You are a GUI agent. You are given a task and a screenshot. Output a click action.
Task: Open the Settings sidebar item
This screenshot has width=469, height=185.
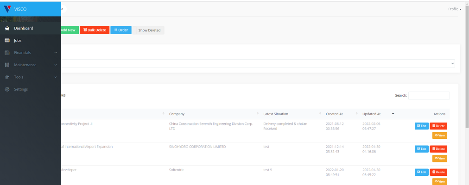[31, 90]
